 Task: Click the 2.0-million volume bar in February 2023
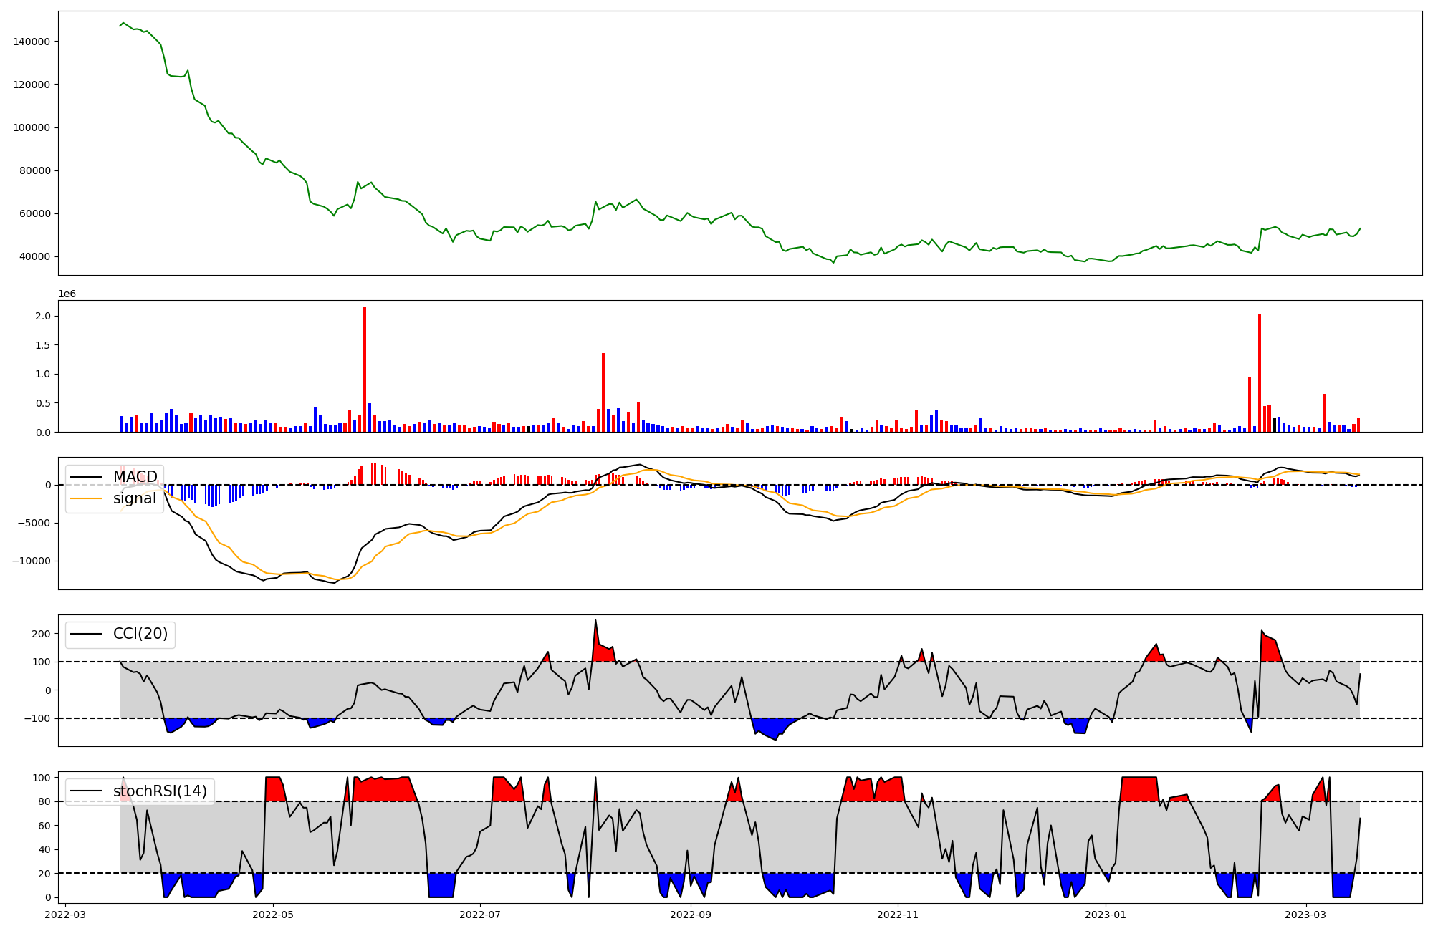pos(1260,372)
